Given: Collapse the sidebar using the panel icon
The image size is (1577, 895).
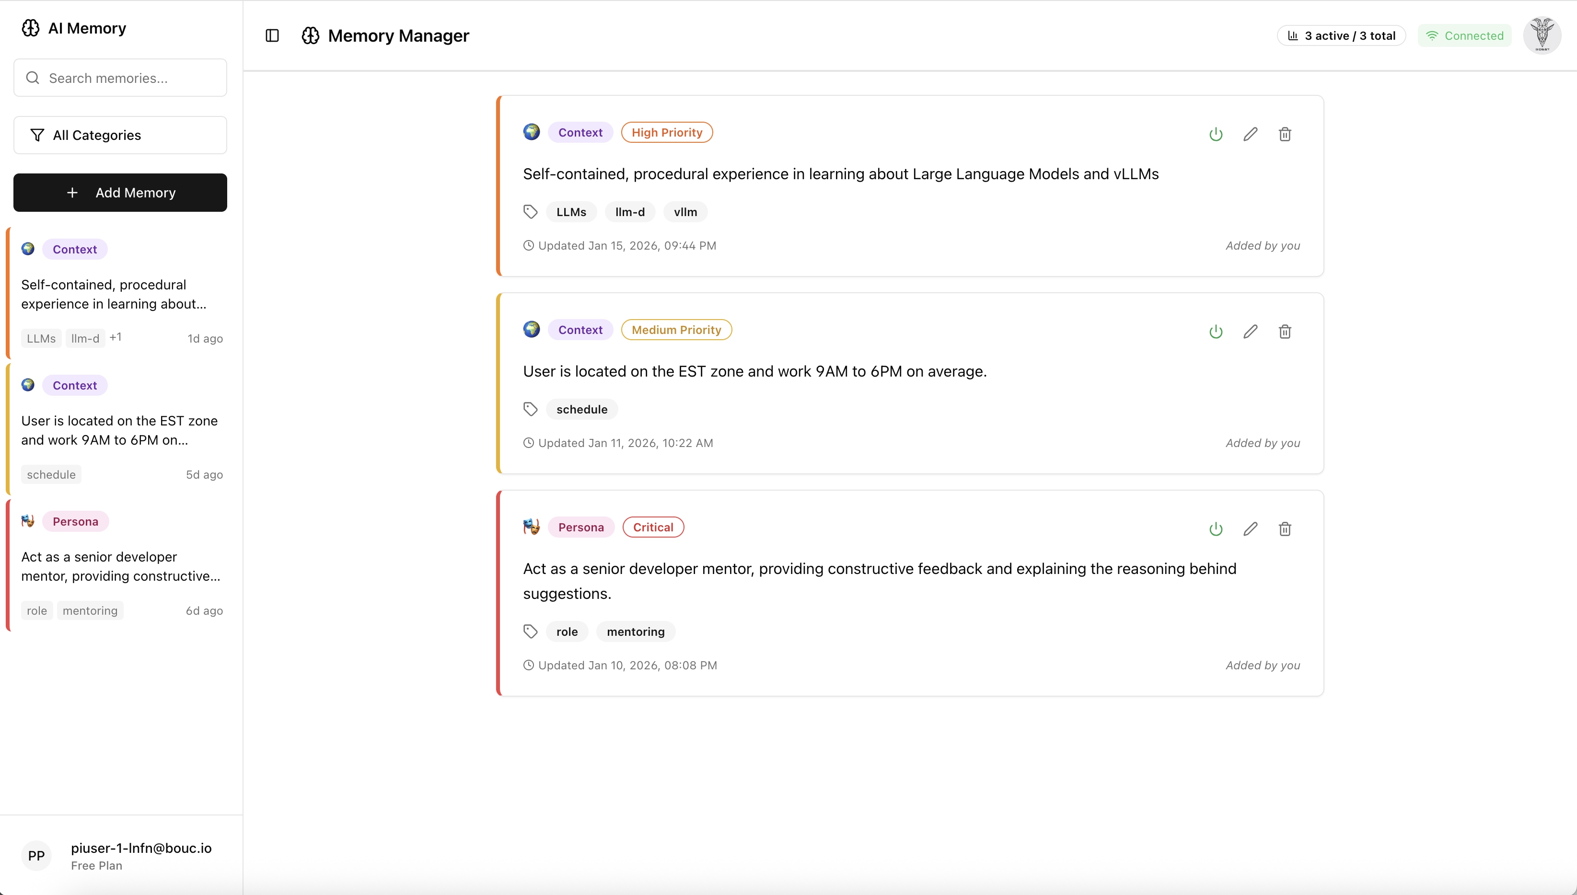Looking at the screenshot, I should tap(272, 35).
